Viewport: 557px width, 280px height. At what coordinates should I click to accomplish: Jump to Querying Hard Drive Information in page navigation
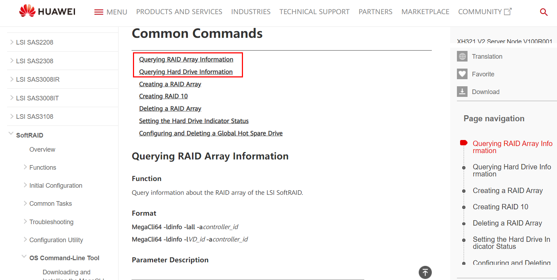tap(512, 170)
